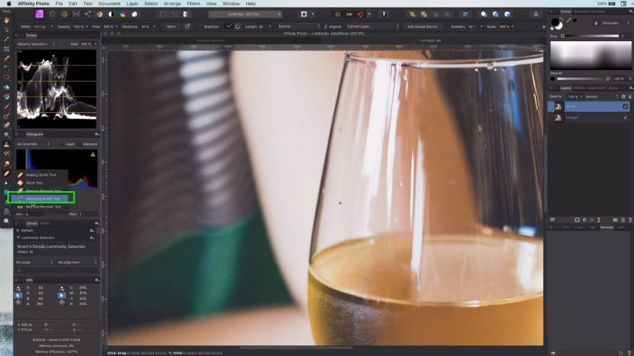Switch to the Photo persona
Screen dimensions: 634x356
[x=40, y=14]
